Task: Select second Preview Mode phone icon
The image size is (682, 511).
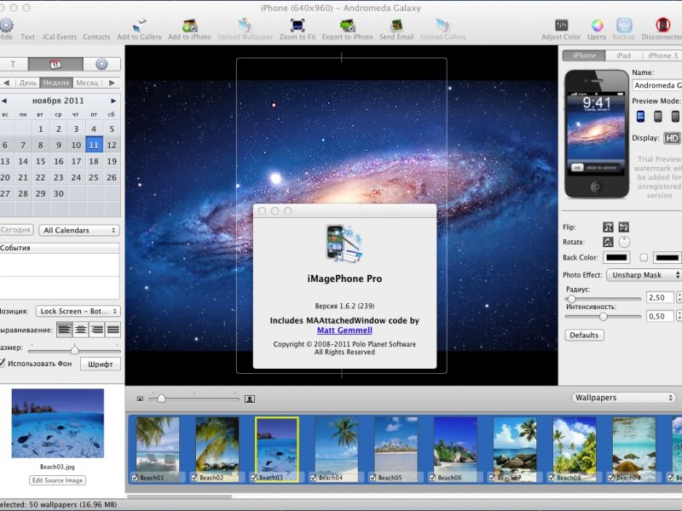Action: click(x=657, y=117)
